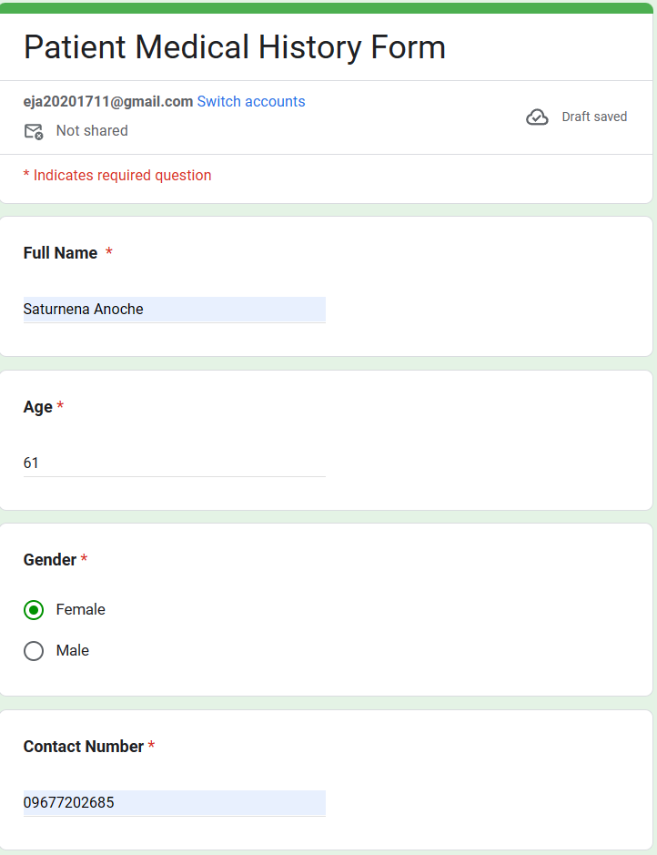
Task: Click the Indicates required question notice
Action: [117, 176]
